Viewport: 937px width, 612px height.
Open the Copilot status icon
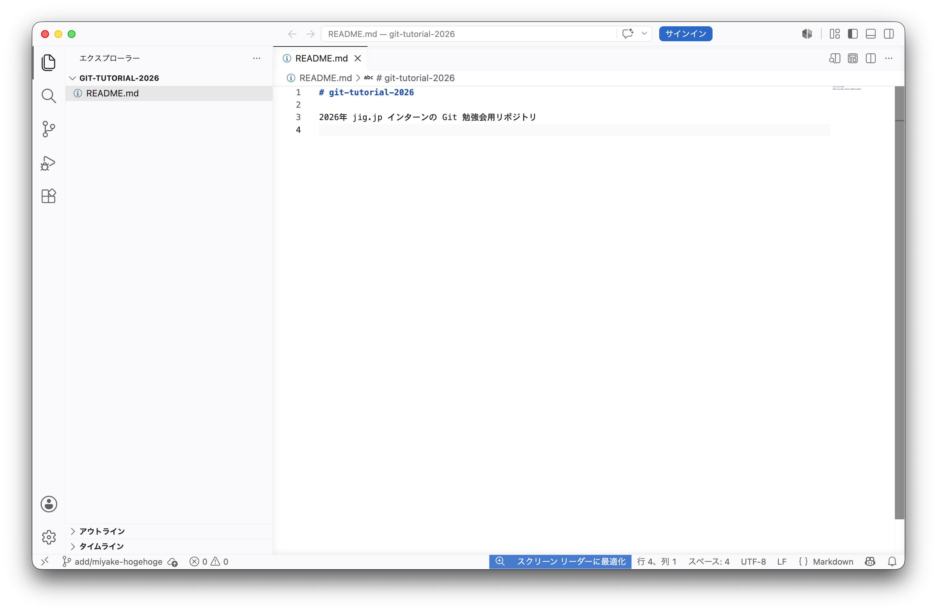pyautogui.click(x=870, y=561)
